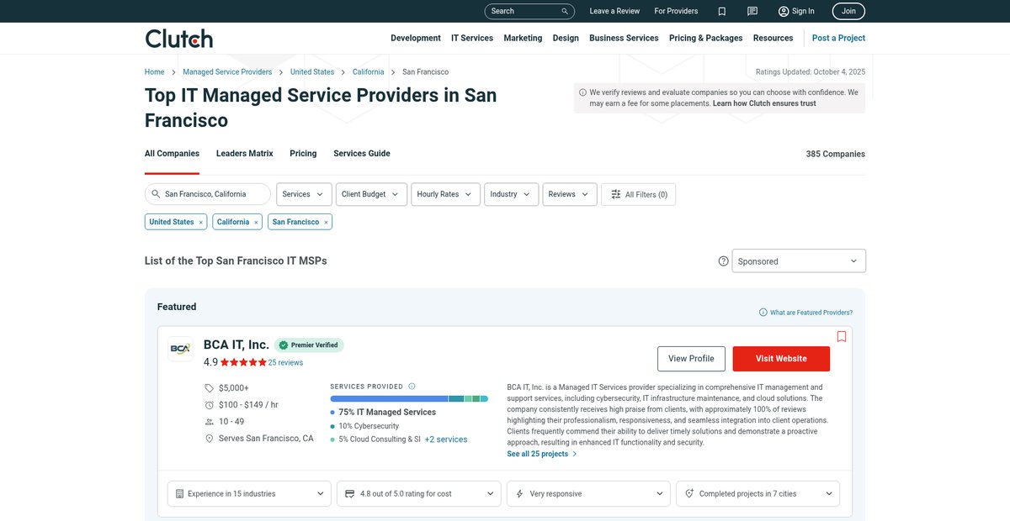This screenshot has height=521, width=1010.
Task: Click For Providers link
Action: [x=676, y=11]
